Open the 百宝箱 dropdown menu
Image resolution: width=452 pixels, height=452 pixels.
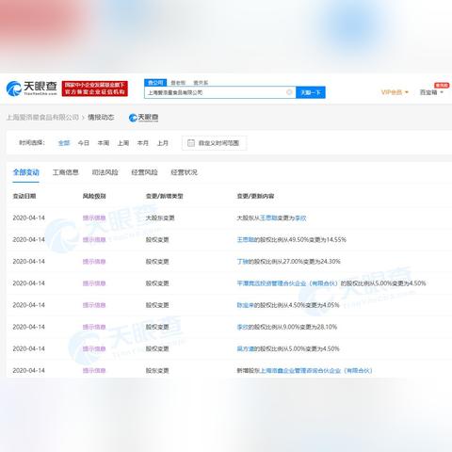coord(431,92)
